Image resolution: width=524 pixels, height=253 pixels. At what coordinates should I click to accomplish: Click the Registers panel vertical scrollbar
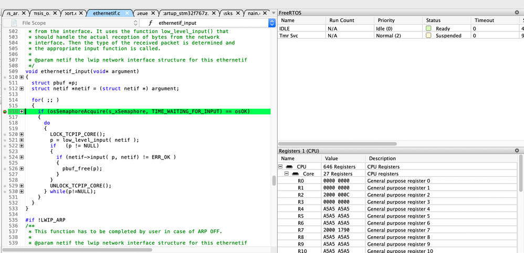pyautogui.click(x=522, y=173)
